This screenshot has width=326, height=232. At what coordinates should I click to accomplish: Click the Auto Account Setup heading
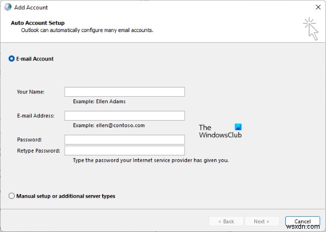click(37, 23)
